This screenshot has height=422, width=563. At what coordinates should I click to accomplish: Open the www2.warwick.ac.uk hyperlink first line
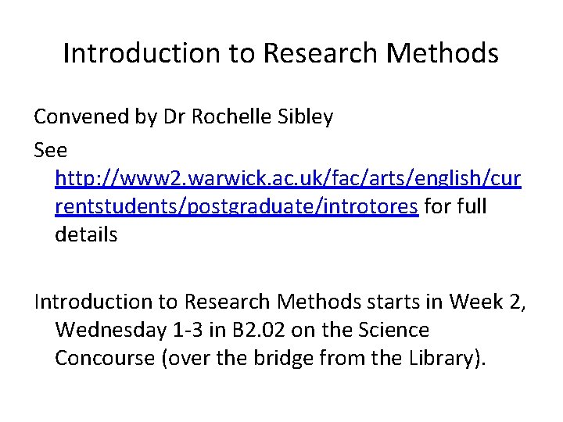288,178
